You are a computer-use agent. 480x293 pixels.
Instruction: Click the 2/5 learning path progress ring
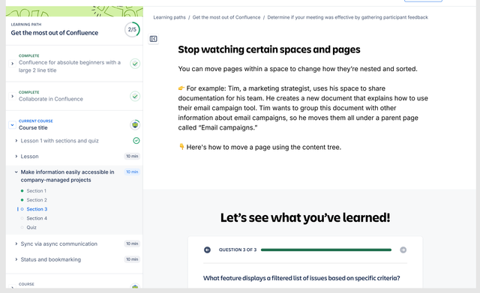[132, 30]
